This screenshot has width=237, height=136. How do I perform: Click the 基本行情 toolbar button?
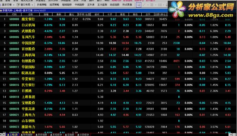(x=7, y=5)
